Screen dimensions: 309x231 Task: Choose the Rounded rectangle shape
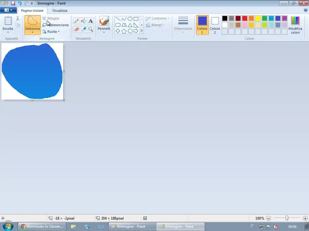(x=118, y=25)
